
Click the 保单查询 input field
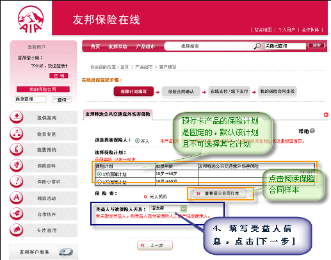pyautogui.click(x=31, y=99)
